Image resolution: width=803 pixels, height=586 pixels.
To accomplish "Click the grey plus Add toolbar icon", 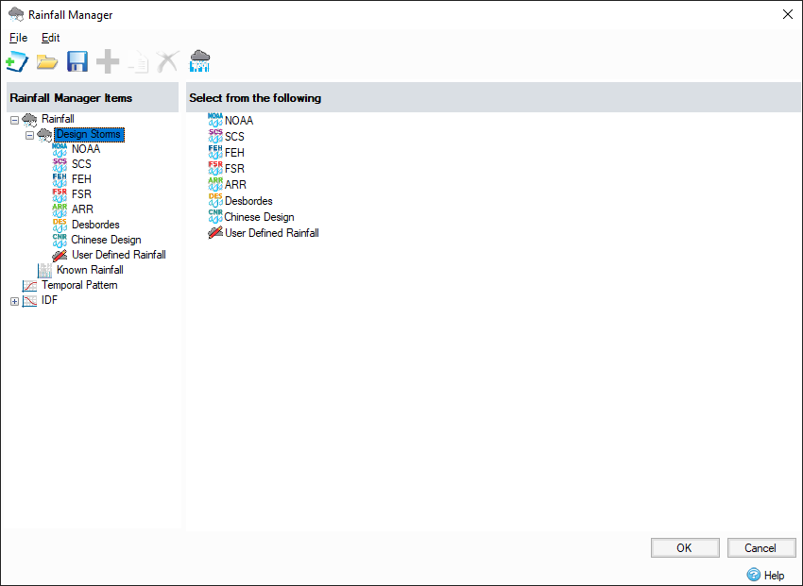I will [x=108, y=62].
